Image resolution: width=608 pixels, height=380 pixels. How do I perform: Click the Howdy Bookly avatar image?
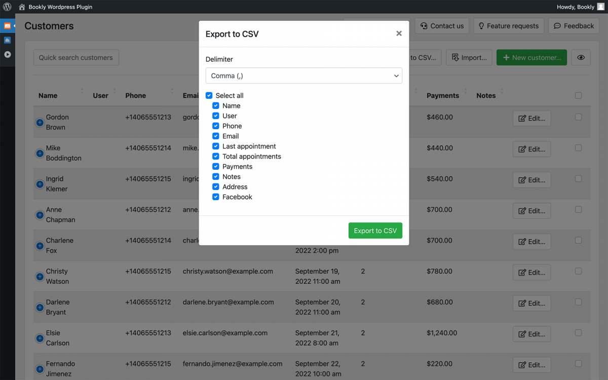coord(601,7)
